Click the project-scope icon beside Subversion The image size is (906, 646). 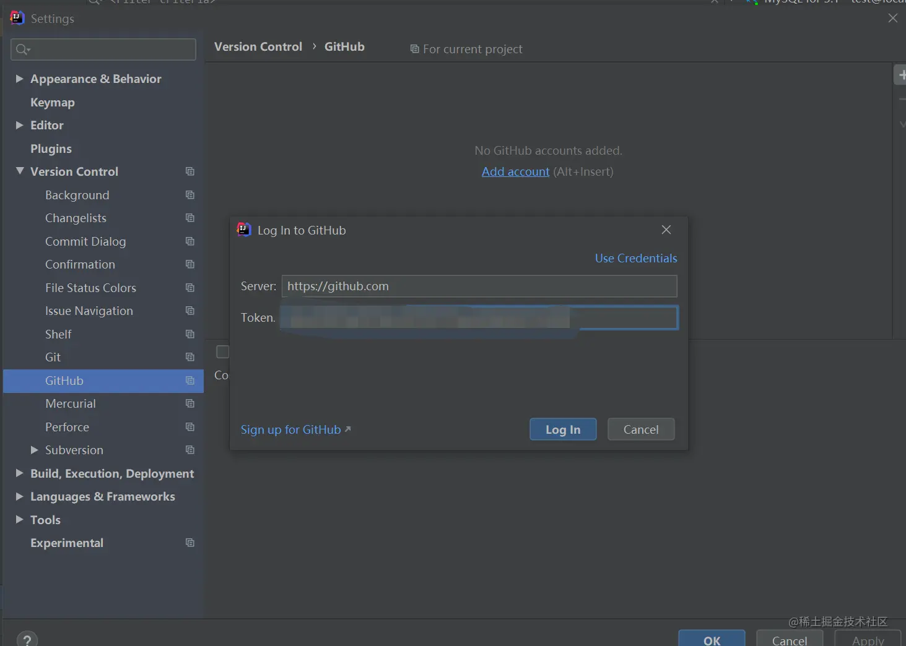190,450
